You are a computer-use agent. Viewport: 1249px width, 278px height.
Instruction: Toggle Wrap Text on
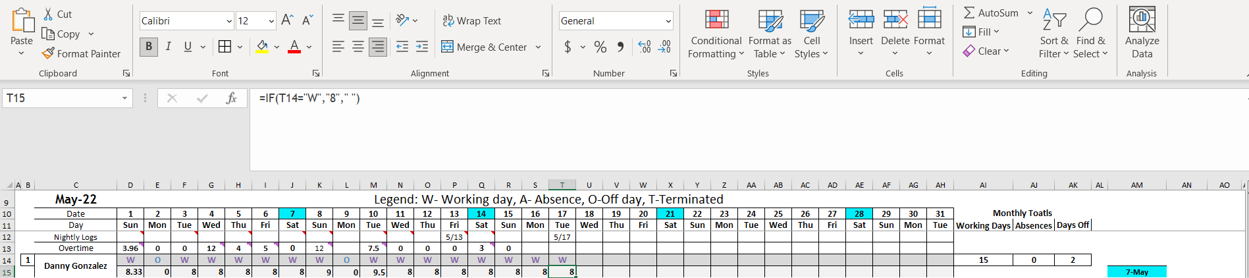pos(471,21)
